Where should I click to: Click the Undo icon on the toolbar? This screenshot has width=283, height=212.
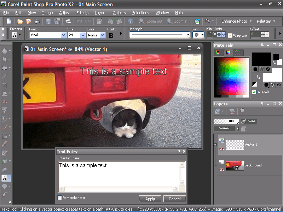(x=79, y=21)
